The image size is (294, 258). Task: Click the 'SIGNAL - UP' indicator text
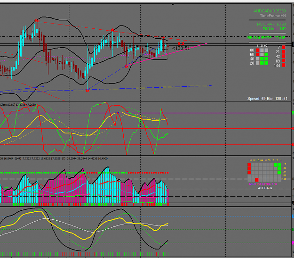(274, 29)
